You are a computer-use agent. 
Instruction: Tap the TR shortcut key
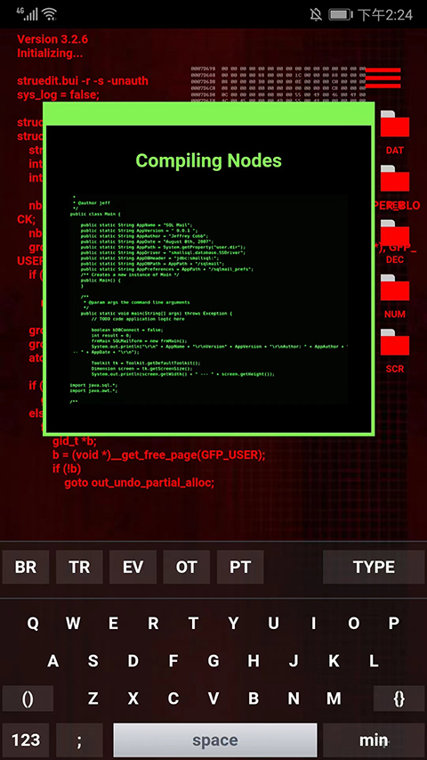[x=79, y=567]
